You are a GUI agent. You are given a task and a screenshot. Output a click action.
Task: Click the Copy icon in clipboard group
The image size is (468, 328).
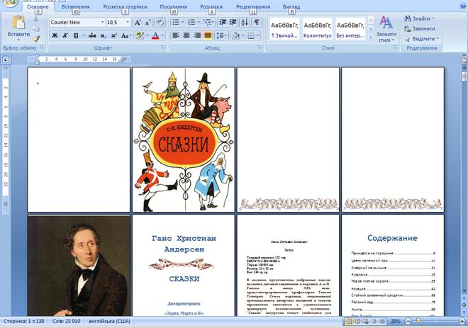[36, 29]
